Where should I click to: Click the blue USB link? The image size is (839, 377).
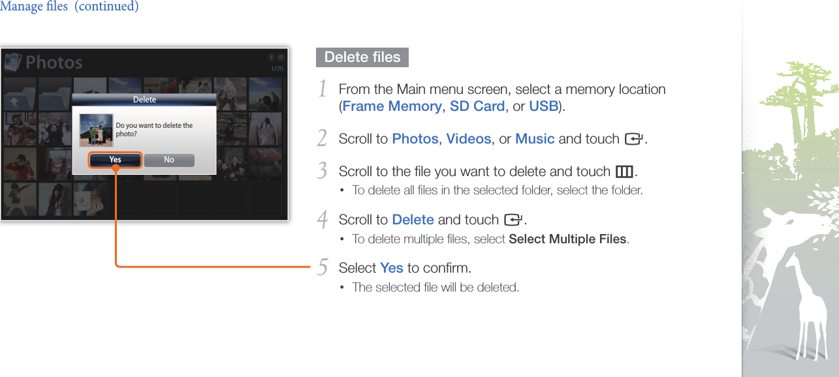543,106
